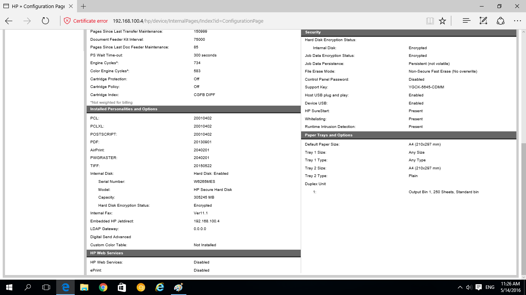Open a new tab
The width and height of the screenshot is (526, 295).
(83, 6)
